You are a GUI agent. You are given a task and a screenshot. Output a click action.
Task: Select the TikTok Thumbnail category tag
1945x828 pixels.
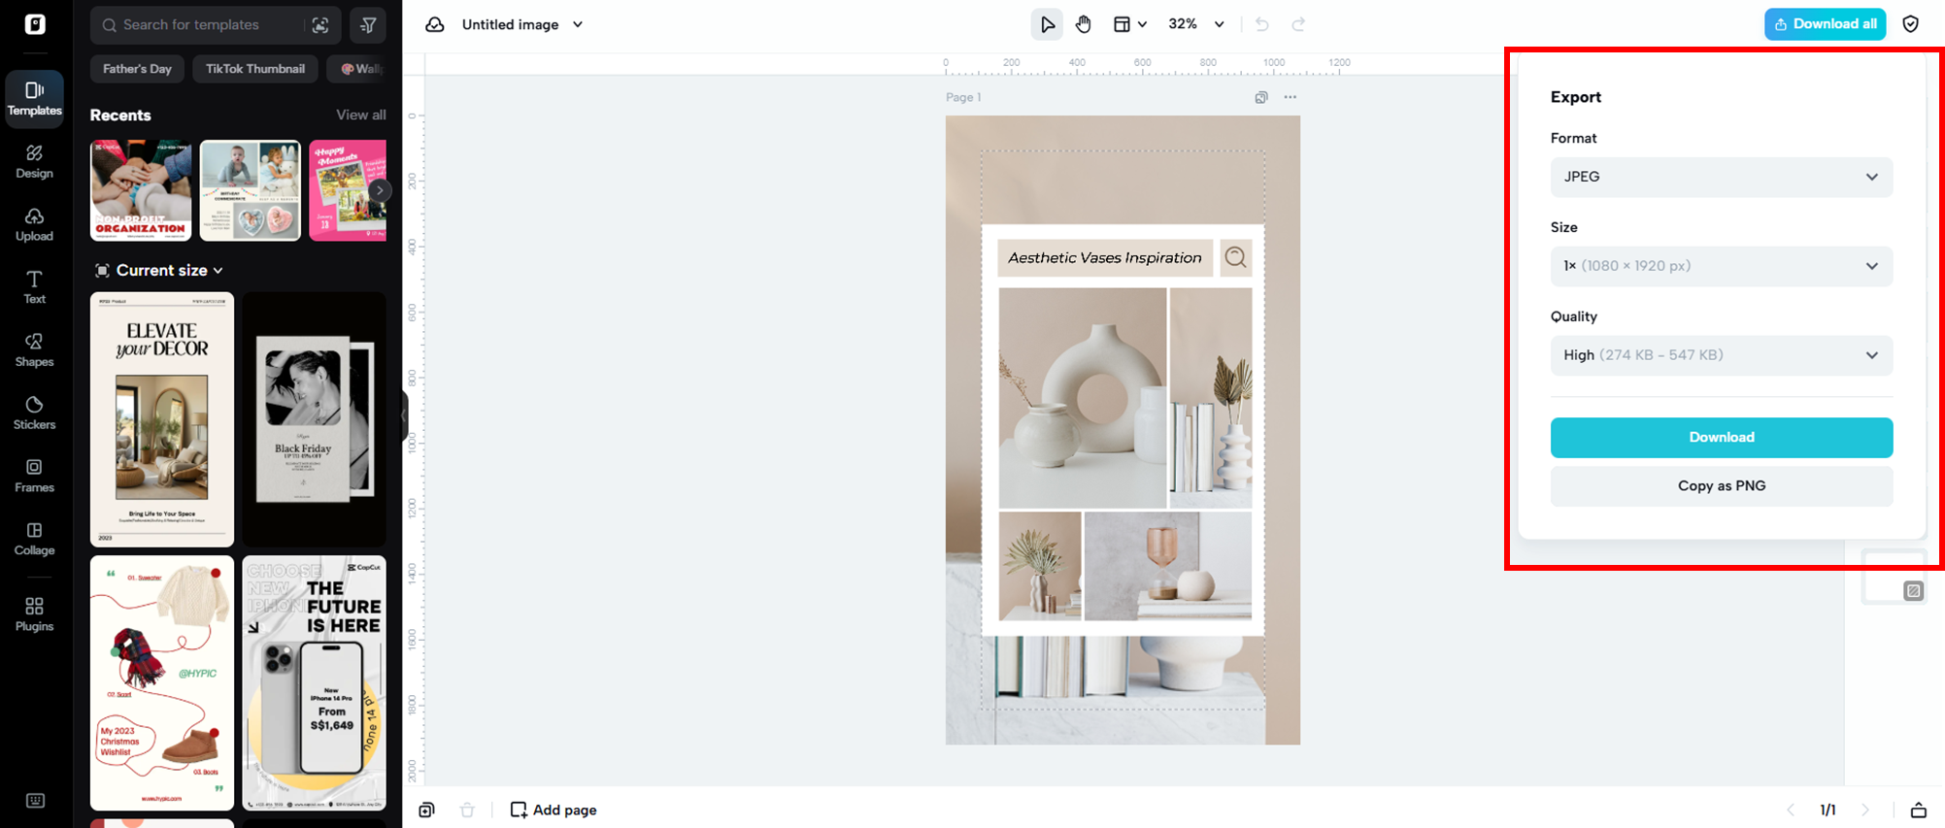(x=255, y=69)
